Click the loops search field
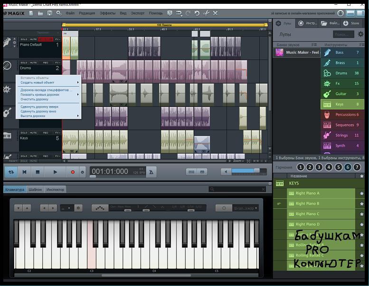 (343, 34)
